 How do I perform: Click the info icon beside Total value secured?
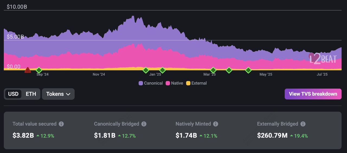(x=61, y=124)
